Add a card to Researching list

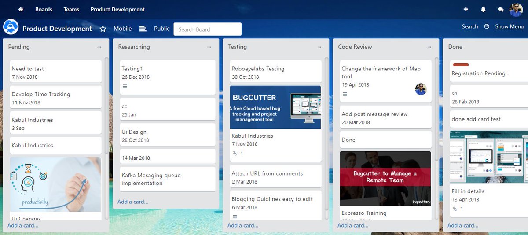pyautogui.click(x=133, y=202)
